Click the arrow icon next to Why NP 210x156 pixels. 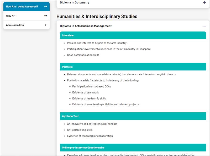pyautogui.click(x=45, y=16)
